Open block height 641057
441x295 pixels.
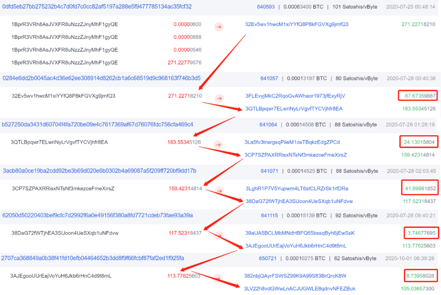[x=269, y=78]
